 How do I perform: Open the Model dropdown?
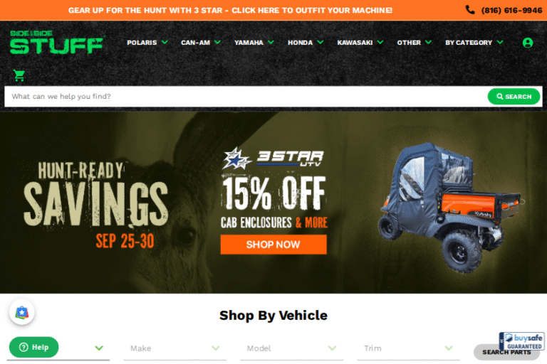[291, 348]
